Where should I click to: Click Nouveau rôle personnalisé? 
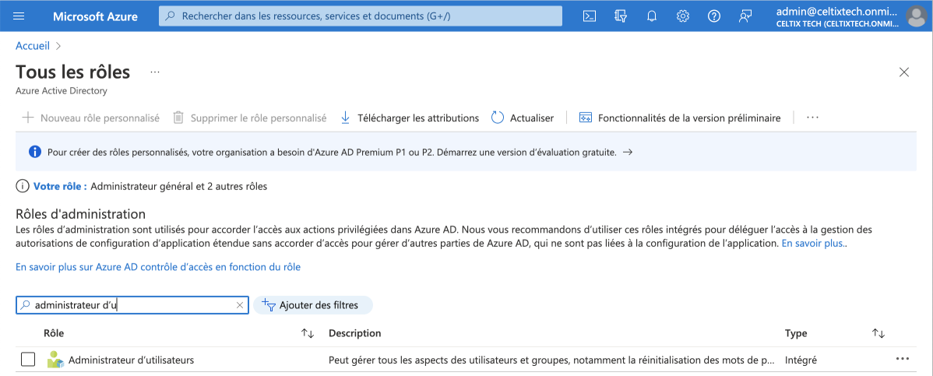(x=90, y=118)
